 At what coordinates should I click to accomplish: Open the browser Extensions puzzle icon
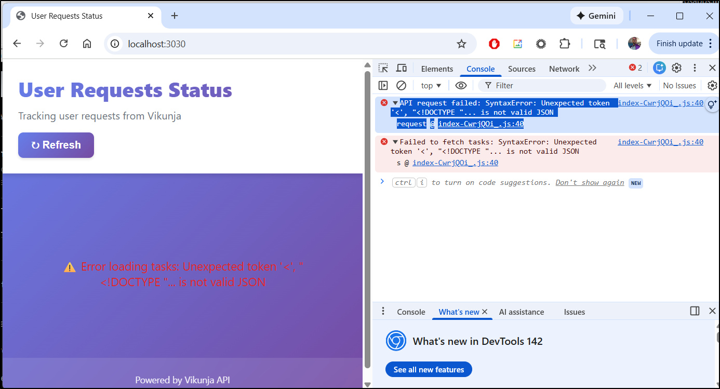coord(565,44)
